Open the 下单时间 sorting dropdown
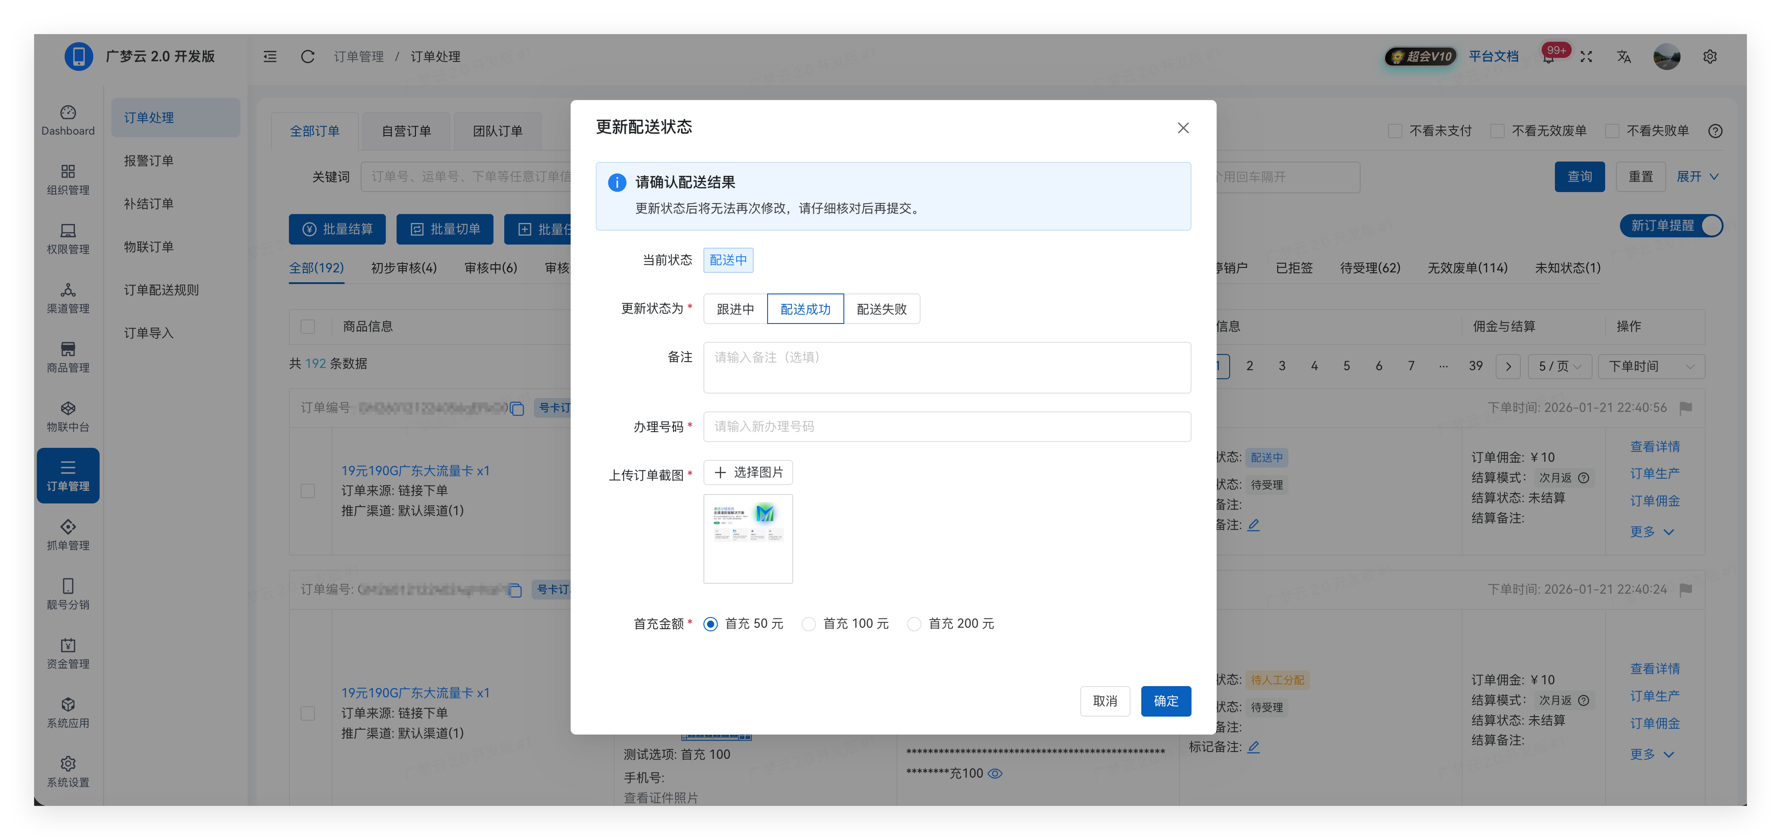Viewport: 1781px width, 840px height. coord(1651,367)
